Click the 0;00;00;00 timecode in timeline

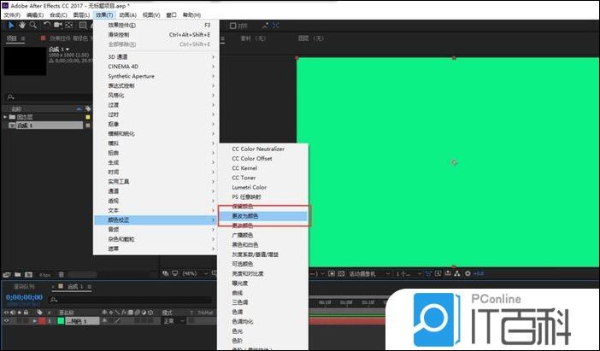point(24,297)
